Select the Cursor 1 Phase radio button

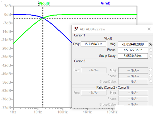pos(151,50)
